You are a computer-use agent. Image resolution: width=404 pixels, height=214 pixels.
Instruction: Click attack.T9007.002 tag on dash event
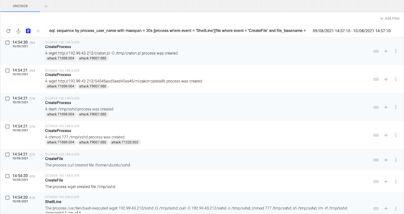[93, 114]
